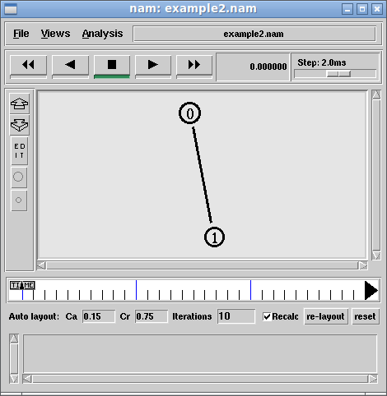Click the Step size slider handle

(x=338, y=74)
